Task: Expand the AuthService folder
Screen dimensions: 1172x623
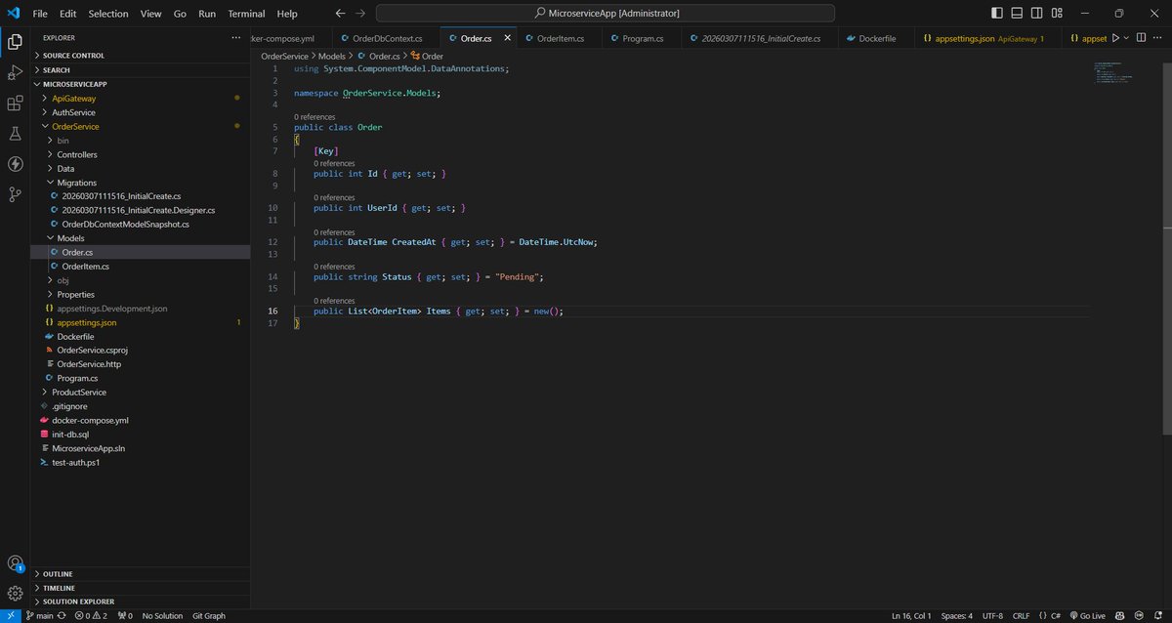Action: pos(140,112)
